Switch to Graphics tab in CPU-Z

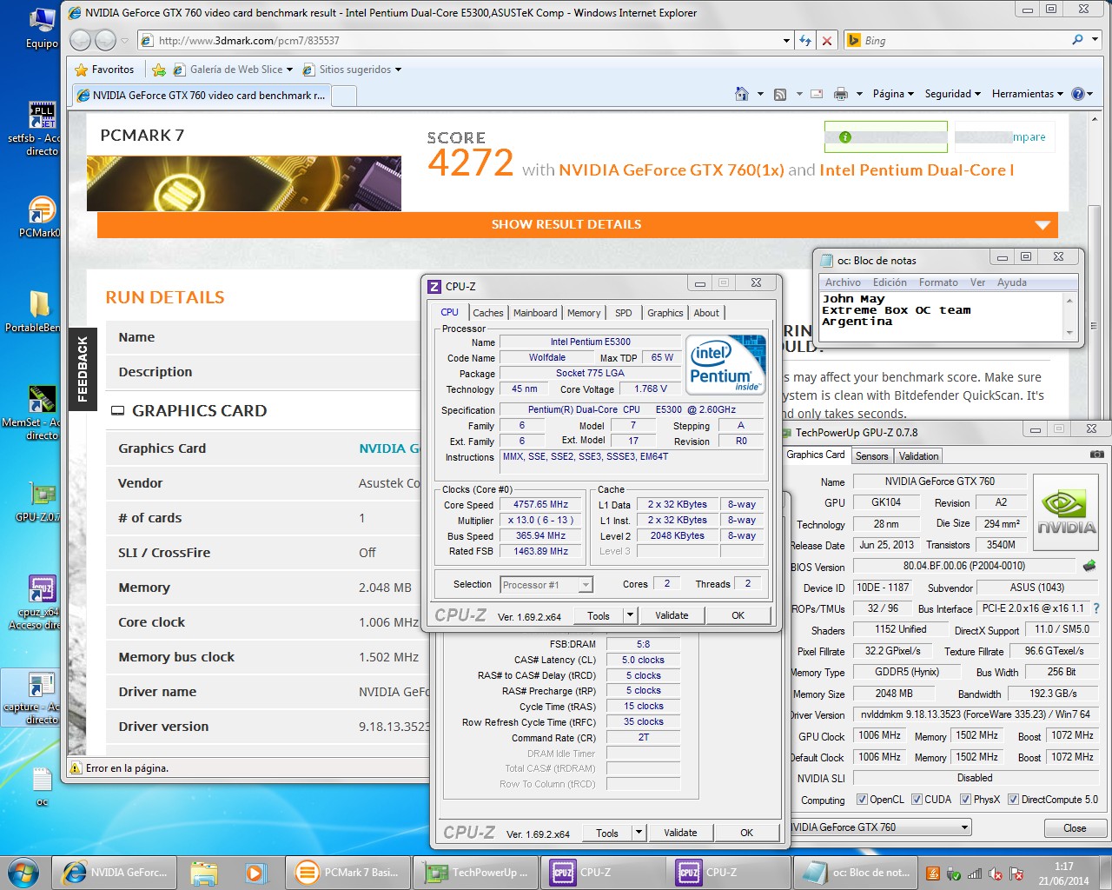point(665,313)
